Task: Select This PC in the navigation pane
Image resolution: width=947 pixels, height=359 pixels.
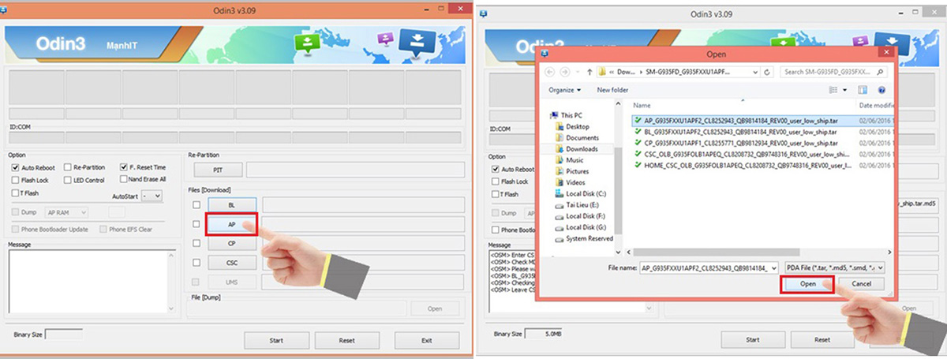Action: click(x=566, y=115)
